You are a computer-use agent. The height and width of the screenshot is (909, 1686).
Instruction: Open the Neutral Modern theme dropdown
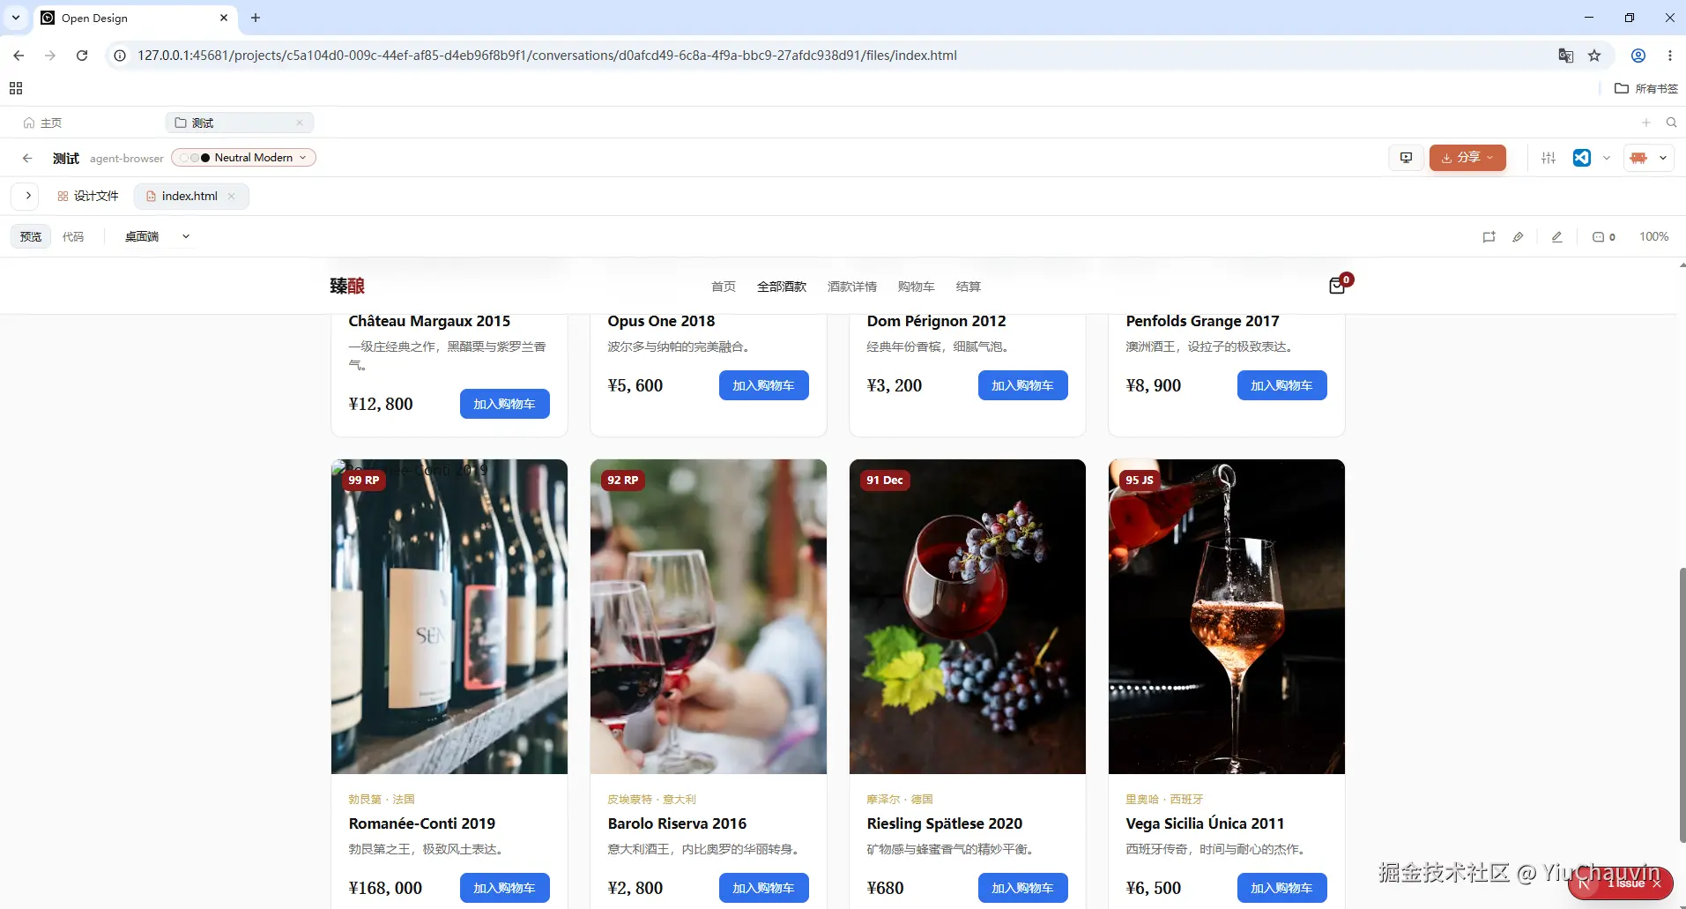click(x=243, y=158)
